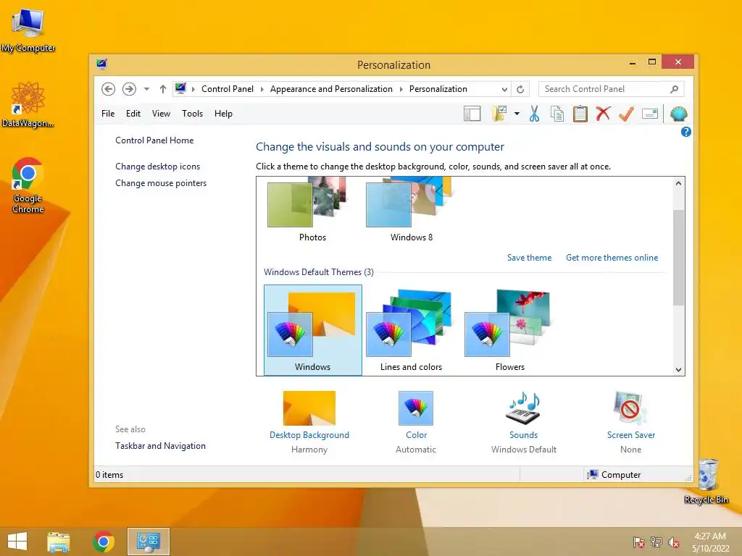This screenshot has width=742, height=556.
Task: Expand the address bar history dropdown
Action: pyautogui.click(x=504, y=89)
